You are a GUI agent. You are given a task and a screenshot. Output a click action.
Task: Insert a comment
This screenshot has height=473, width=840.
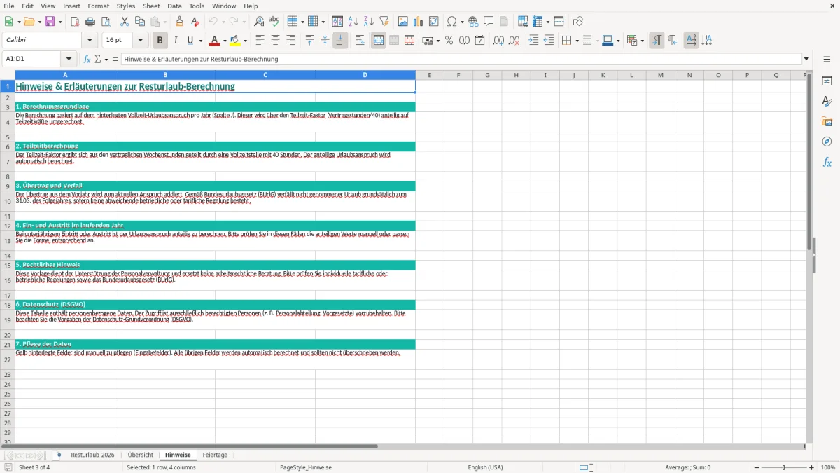(489, 22)
